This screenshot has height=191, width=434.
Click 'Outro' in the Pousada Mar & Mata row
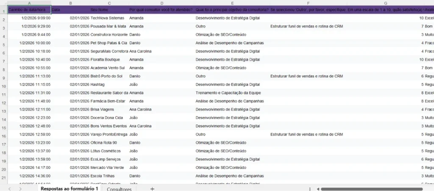[x=200, y=26]
